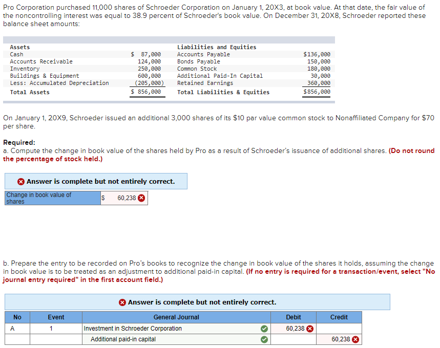Click the Credit column header
Viewport: 440px width, 348px height.
tap(339, 317)
